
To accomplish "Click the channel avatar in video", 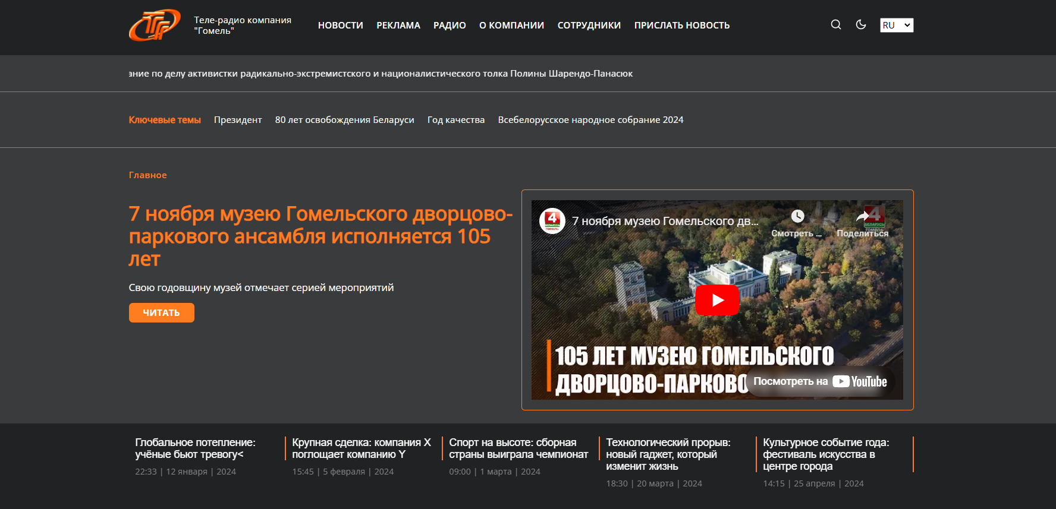I will pos(552,221).
